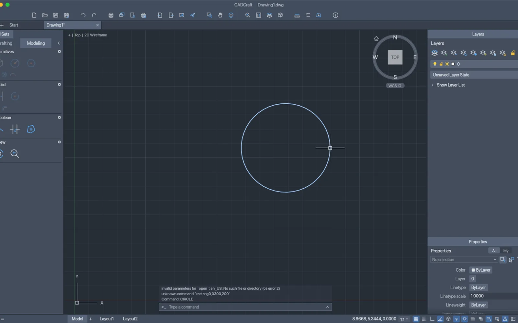Viewport: 518px width, 323px height.
Task: Click the Redo arrow in toolbar
Action: [x=94, y=15]
